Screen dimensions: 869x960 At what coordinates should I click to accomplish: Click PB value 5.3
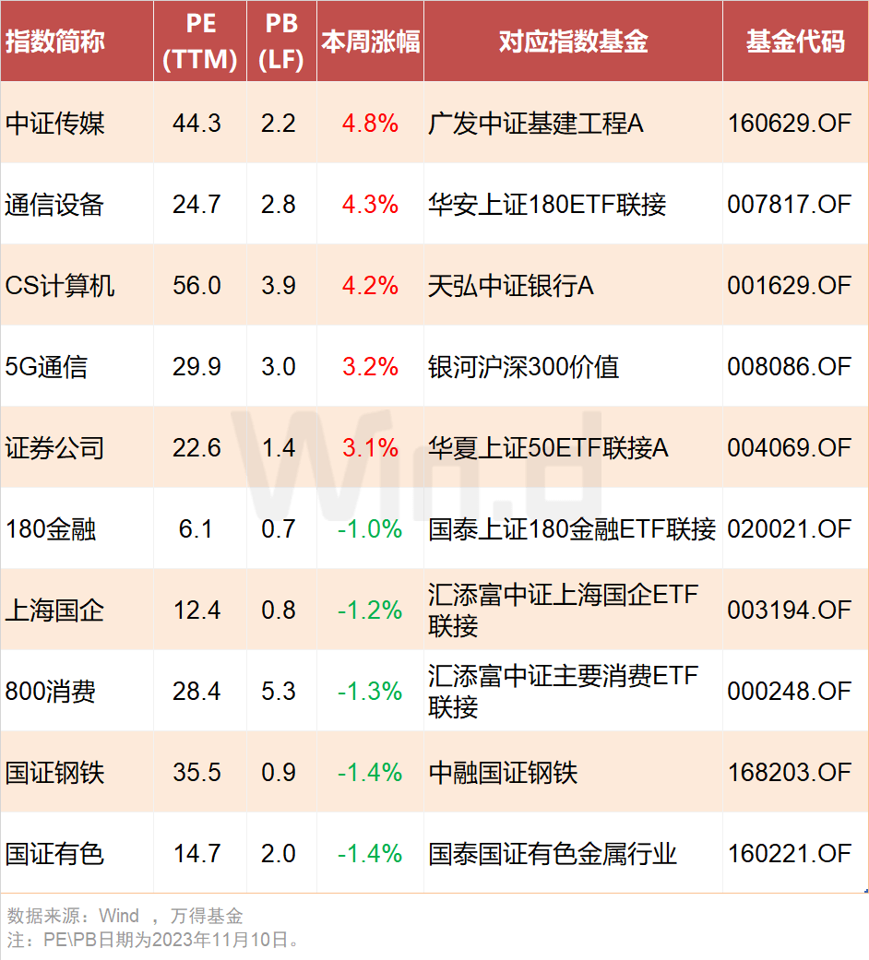279,692
